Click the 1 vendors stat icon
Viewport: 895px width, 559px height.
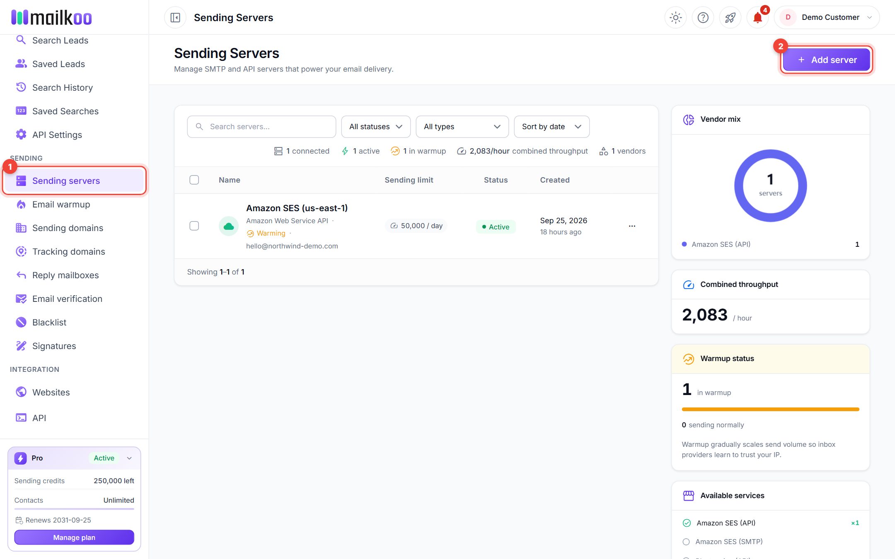coord(604,151)
